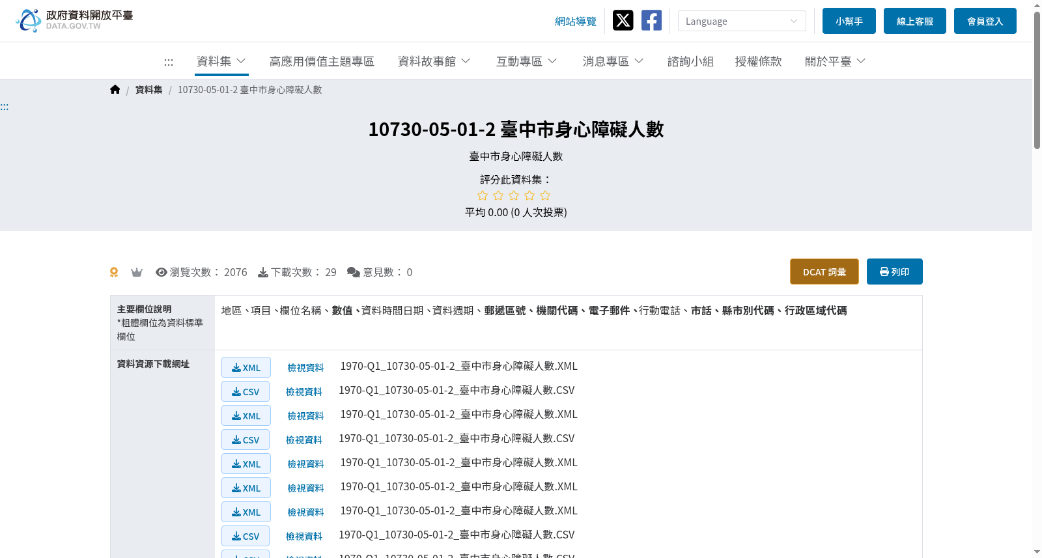Expand the 消息專區 menu
The image size is (1042, 558).
613,61
